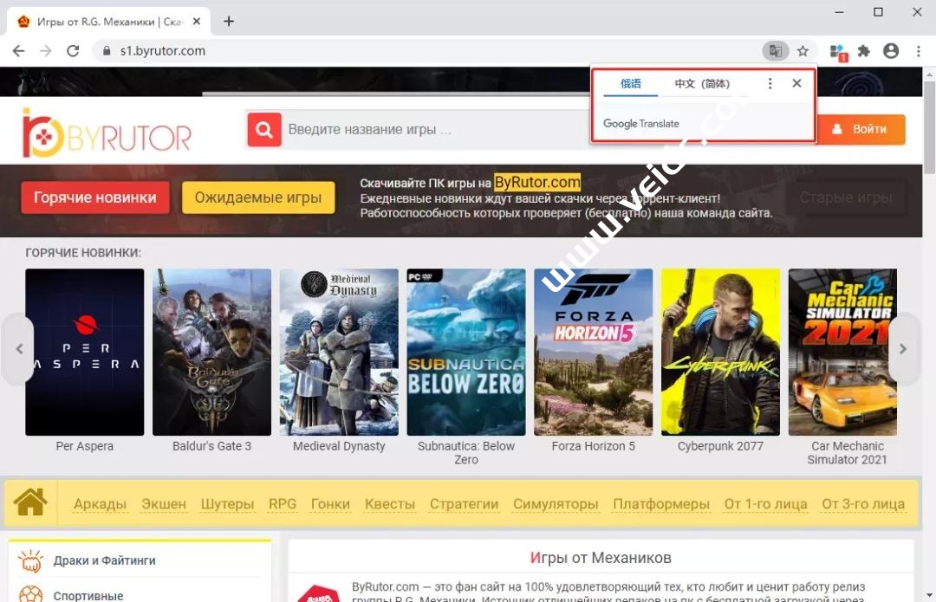Select the 中文 (简体) translate tab
The width and height of the screenshot is (936, 602).
pos(702,83)
